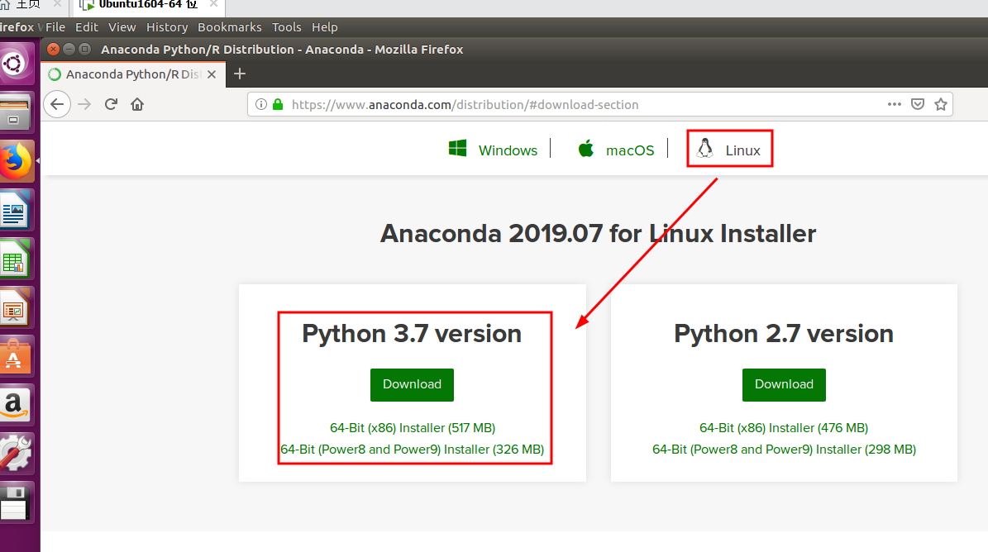This screenshot has height=552, width=988.
Task: Click the green padlock security icon
Action: tap(277, 104)
